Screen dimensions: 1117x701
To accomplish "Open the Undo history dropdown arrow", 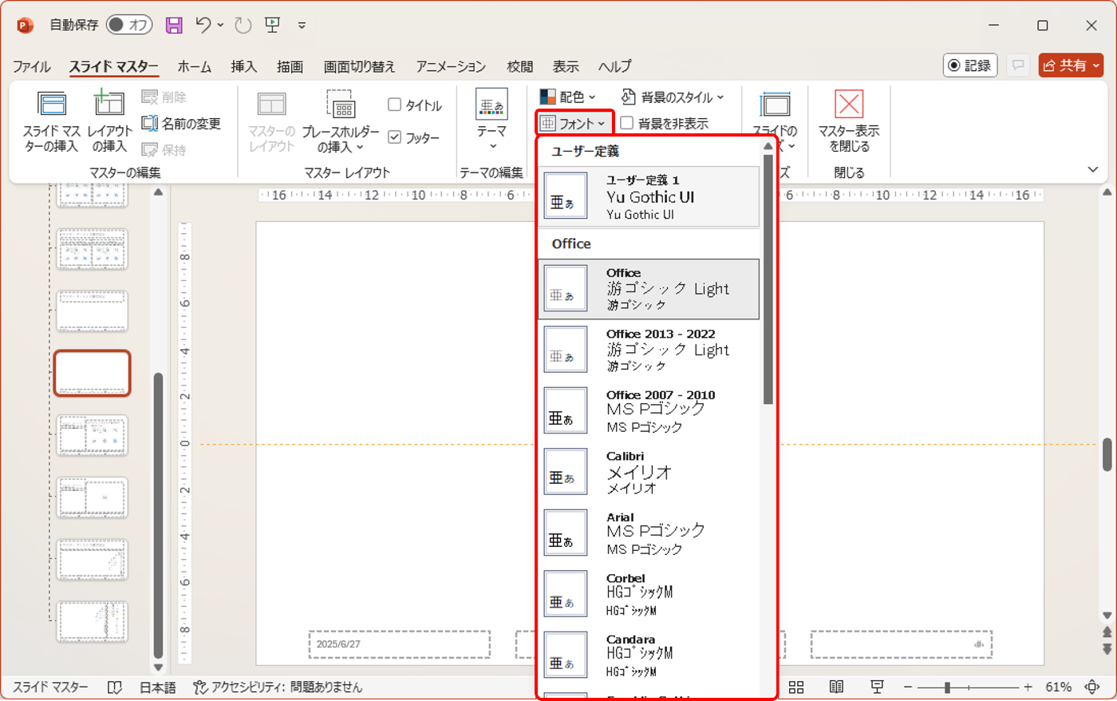I will [220, 26].
